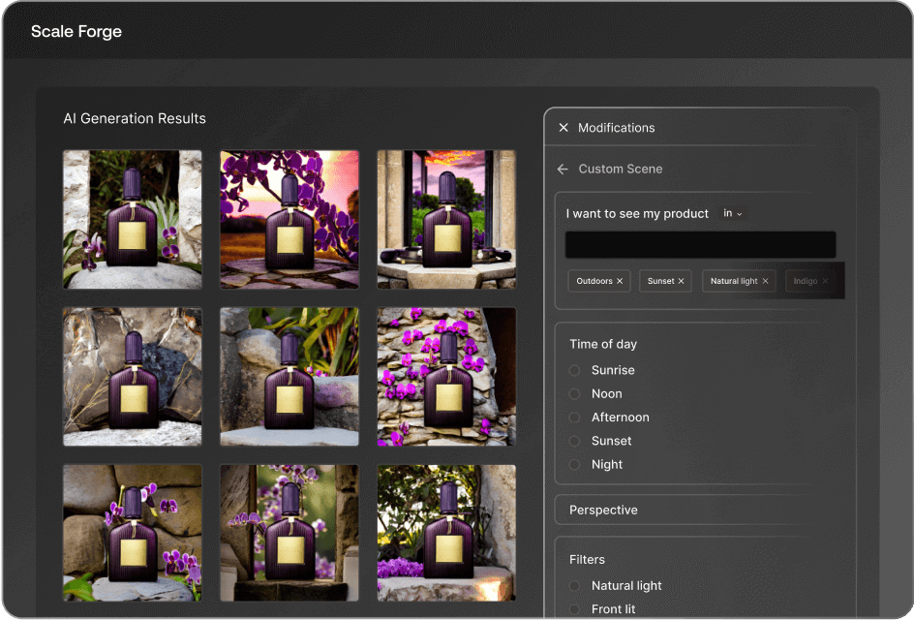Remove the Indigo tag via its X
Screen dimensions: 914x620
tap(825, 281)
